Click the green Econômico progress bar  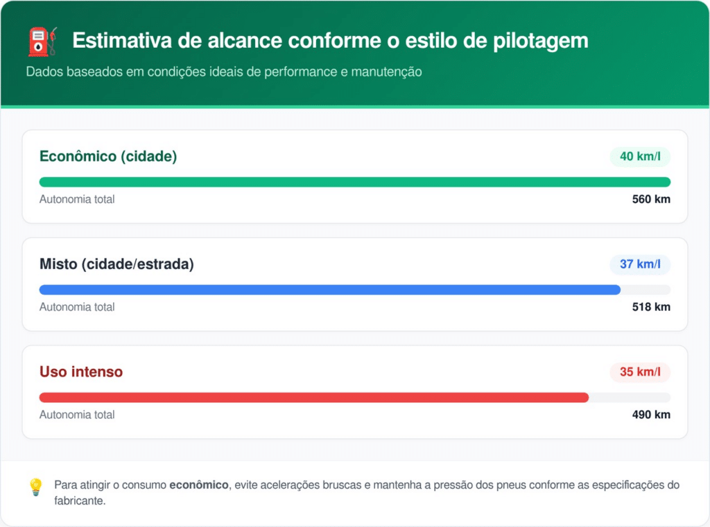354,182
